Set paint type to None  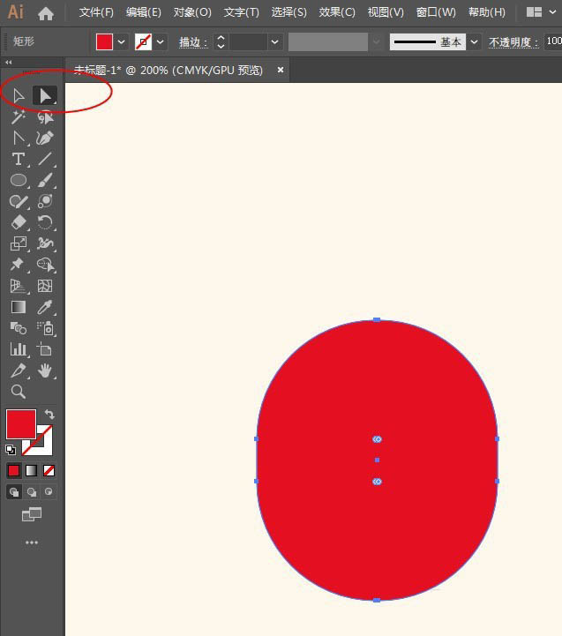point(49,470)
